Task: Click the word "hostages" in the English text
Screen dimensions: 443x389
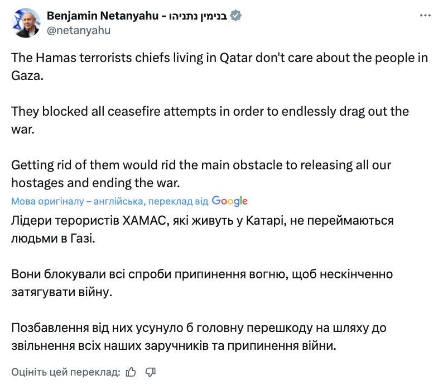Action: coord(36,183)
